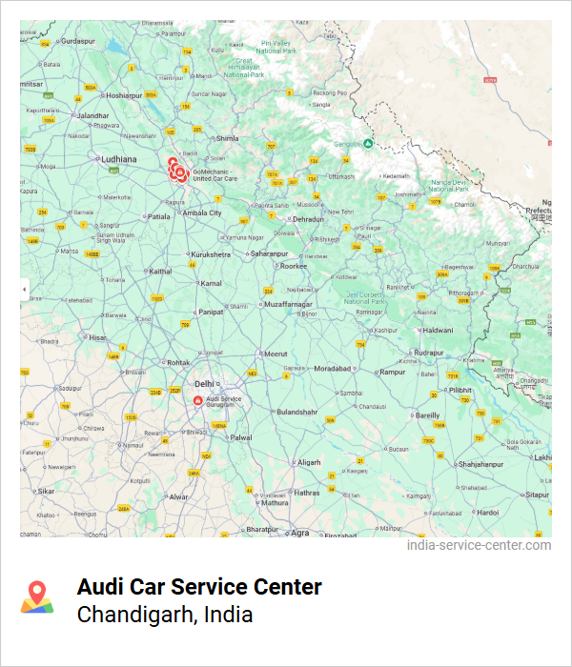Screen dimensions: 572x667
Task: Click the Palwal label
Action: pos(241,437)
